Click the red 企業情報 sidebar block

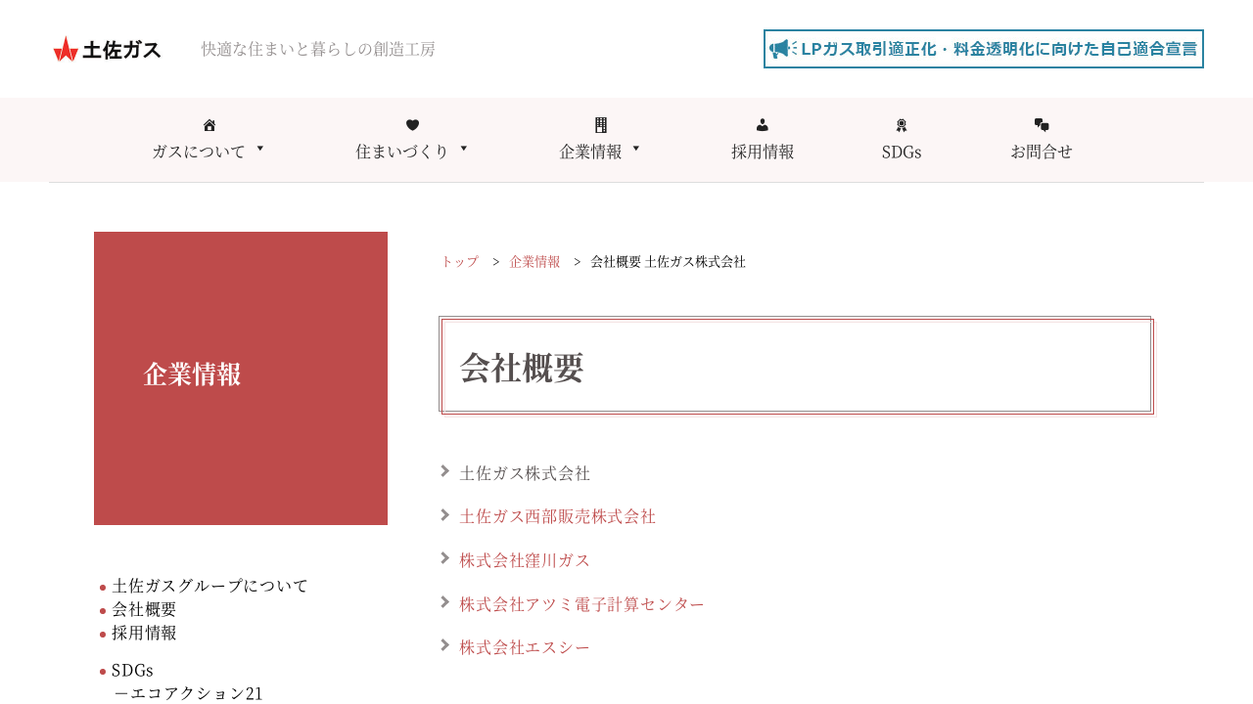(241, 377)
